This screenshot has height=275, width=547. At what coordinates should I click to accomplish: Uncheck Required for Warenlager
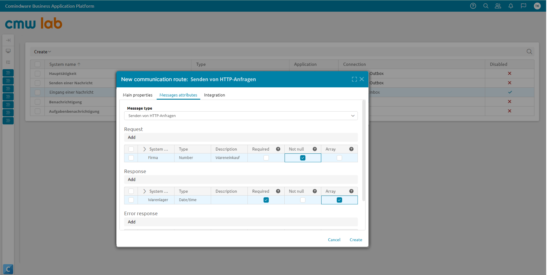tap(266, 200)
